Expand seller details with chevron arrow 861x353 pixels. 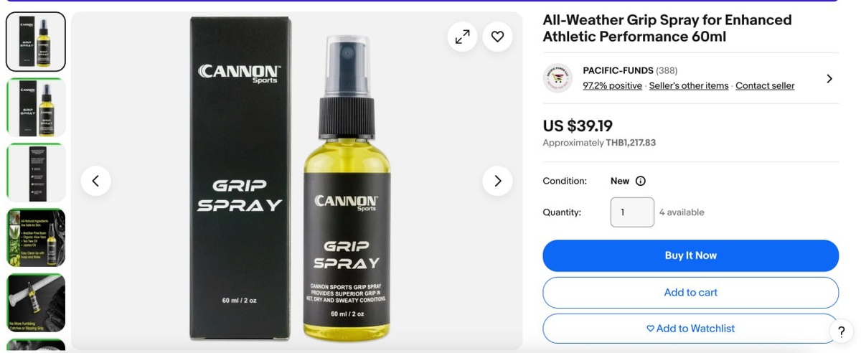pyautogui.click(x=829, y=78)
